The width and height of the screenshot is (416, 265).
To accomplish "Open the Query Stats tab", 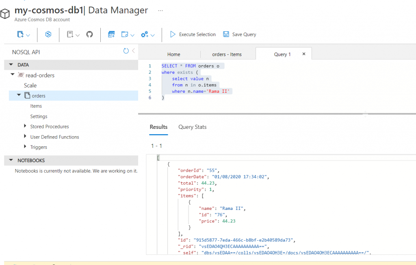I will [x=192, y=127].
